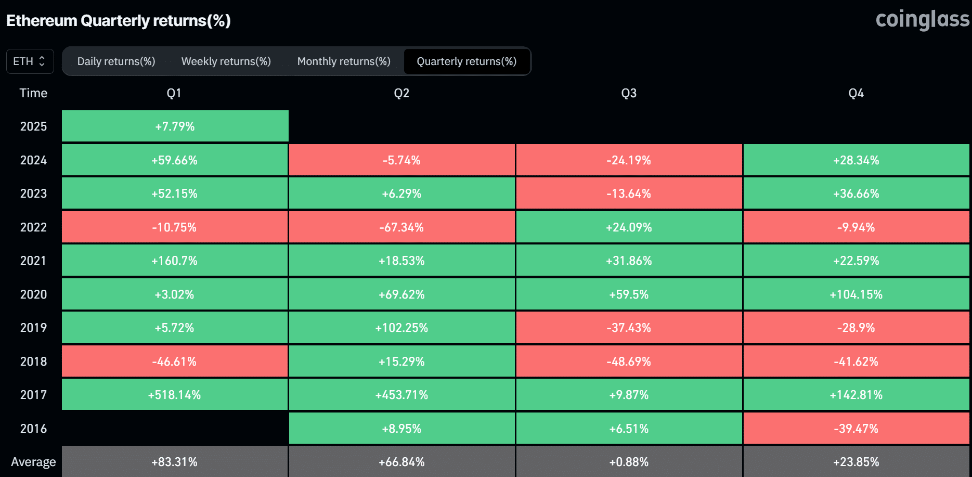The width and height of the screenshot is (972, 477).
Task: Select the 2019 Q3 cell -37.43%
Action: click(629, 327)
